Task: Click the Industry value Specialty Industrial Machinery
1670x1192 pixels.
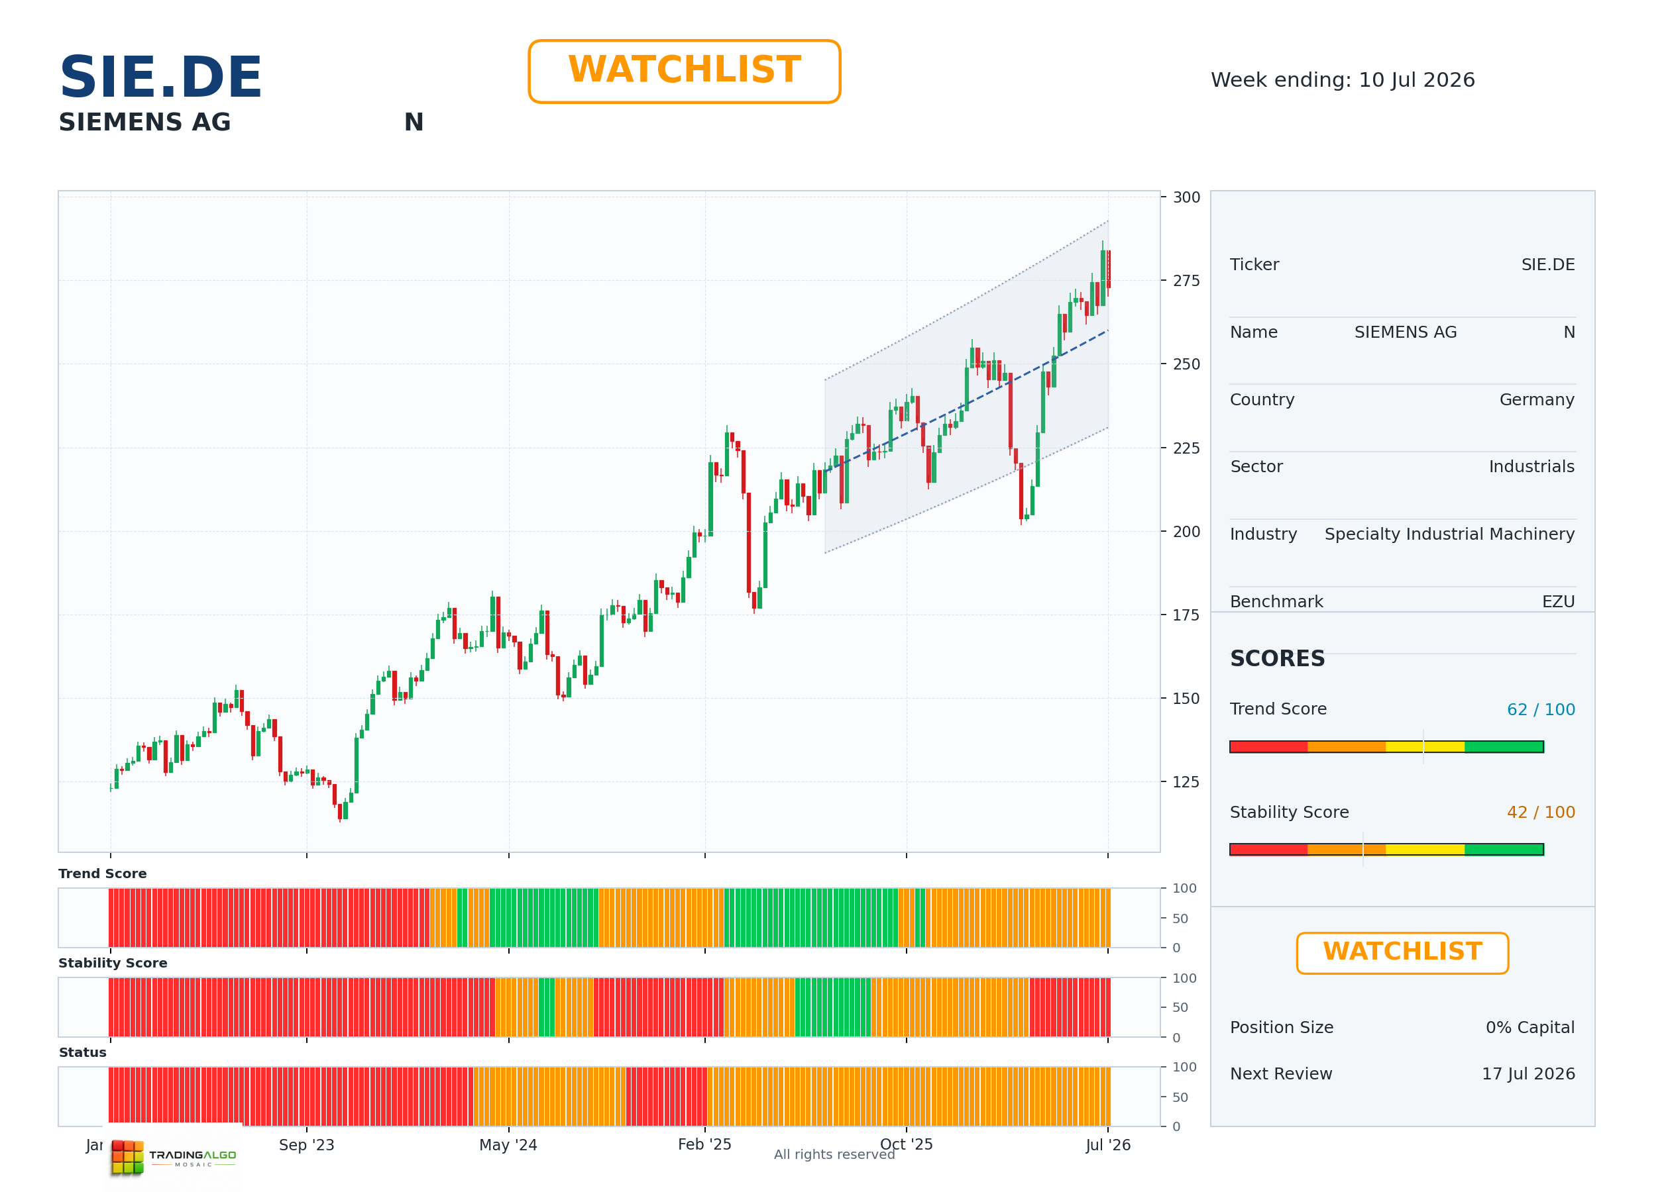Action: (x=1449, y=534)
